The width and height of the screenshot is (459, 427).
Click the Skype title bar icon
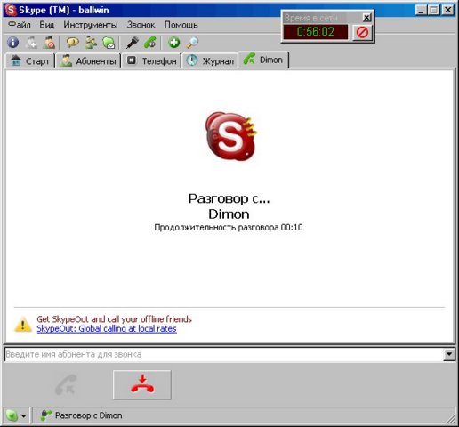tap(11, 10)
